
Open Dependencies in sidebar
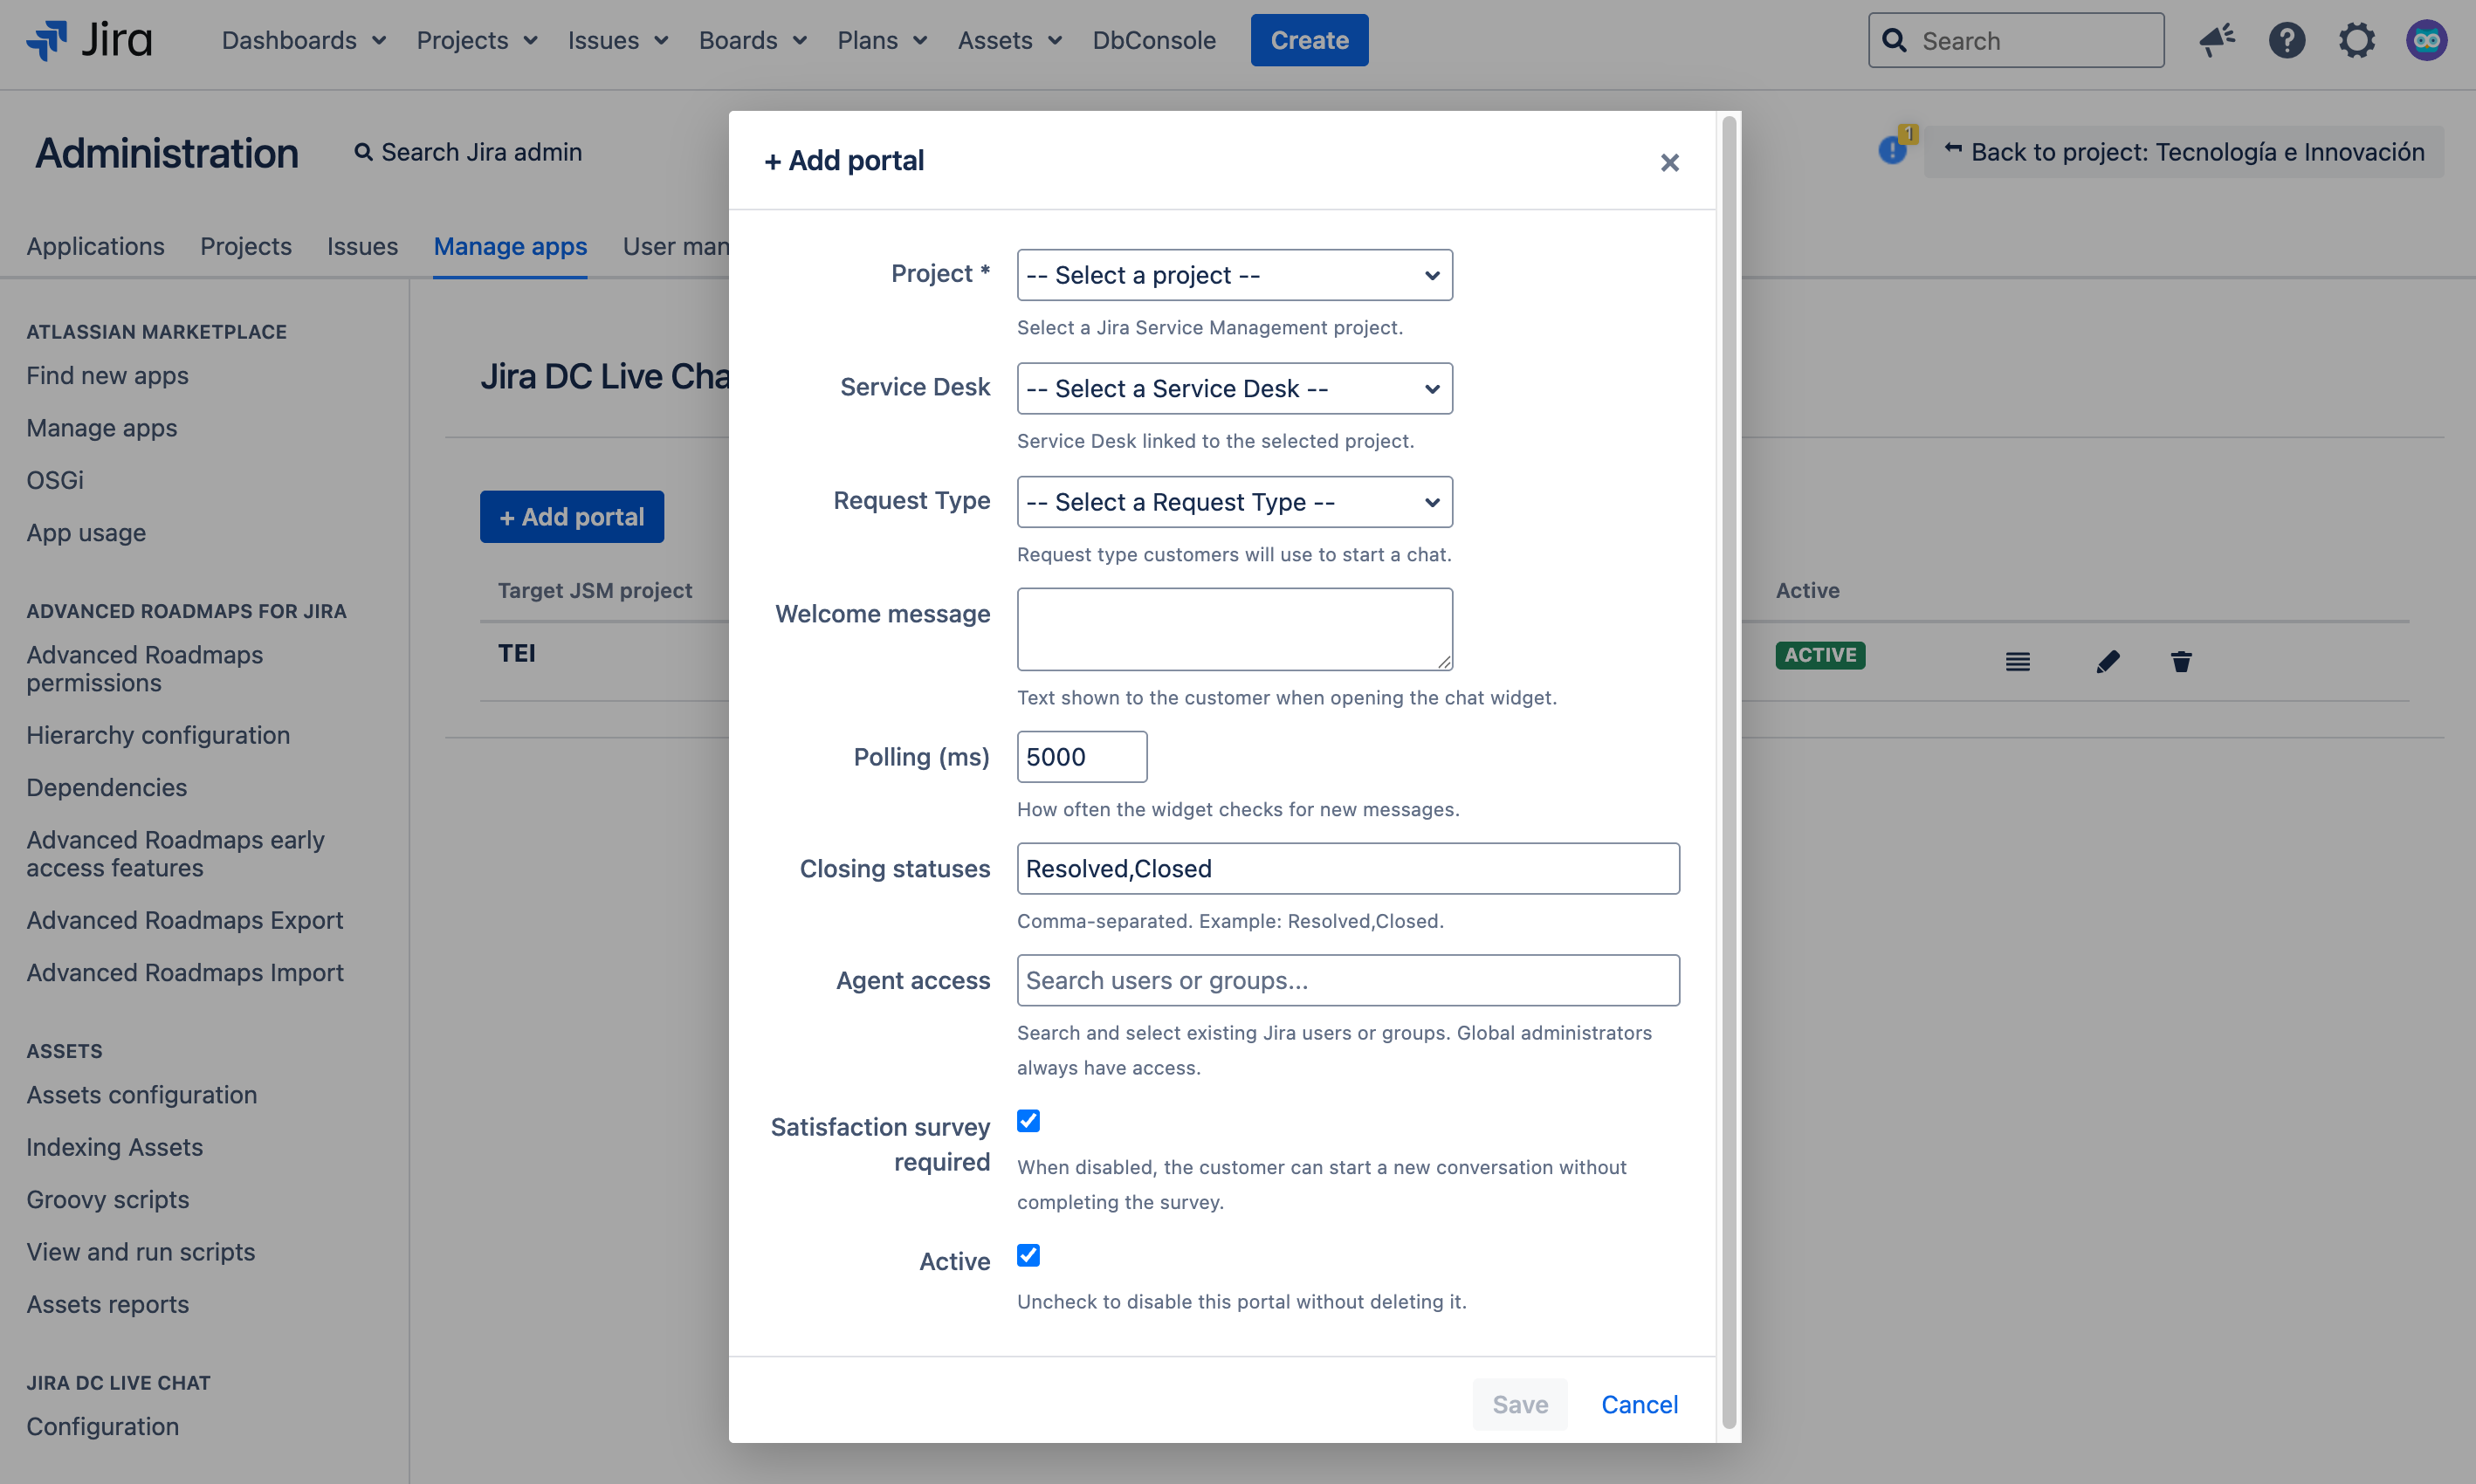pos(106,787)
